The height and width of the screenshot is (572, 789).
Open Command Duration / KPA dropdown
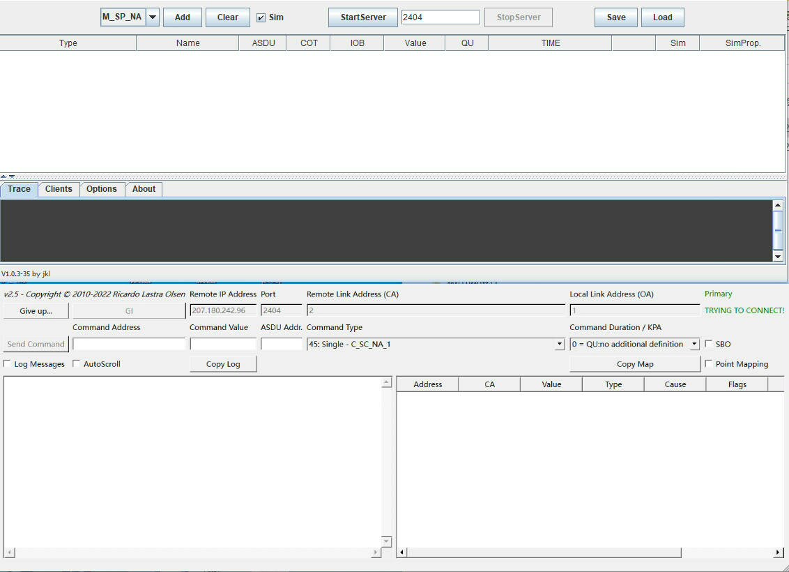[x=694, y=345]
